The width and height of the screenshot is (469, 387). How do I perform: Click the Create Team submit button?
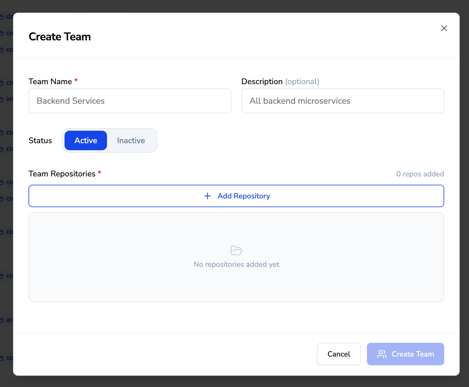coord(405,354)
